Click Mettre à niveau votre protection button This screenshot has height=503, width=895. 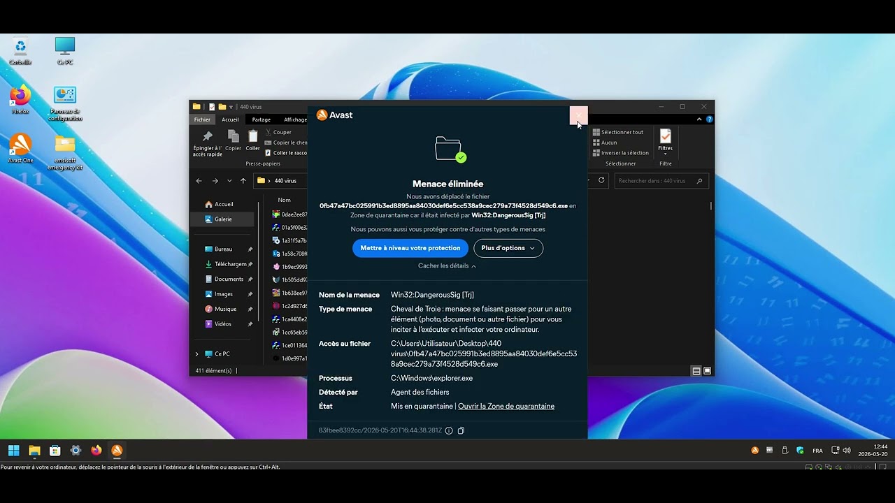click(x=410, y=248)
